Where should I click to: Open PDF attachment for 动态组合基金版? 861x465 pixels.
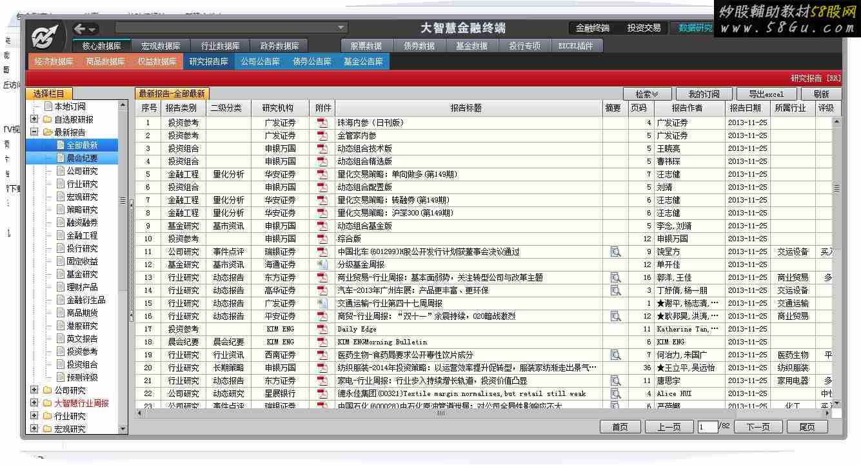pyautogui.click(x=322, y=226)
